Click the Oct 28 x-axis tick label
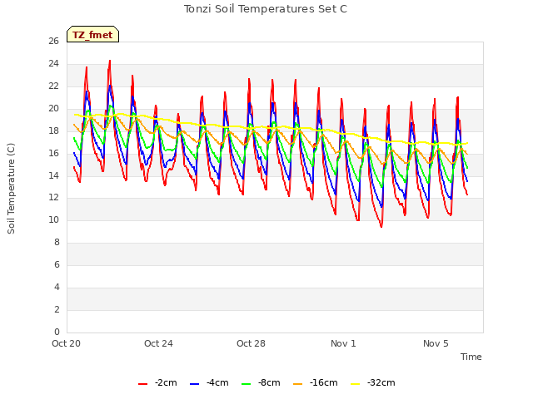533x399 pixels. [251, 343]
